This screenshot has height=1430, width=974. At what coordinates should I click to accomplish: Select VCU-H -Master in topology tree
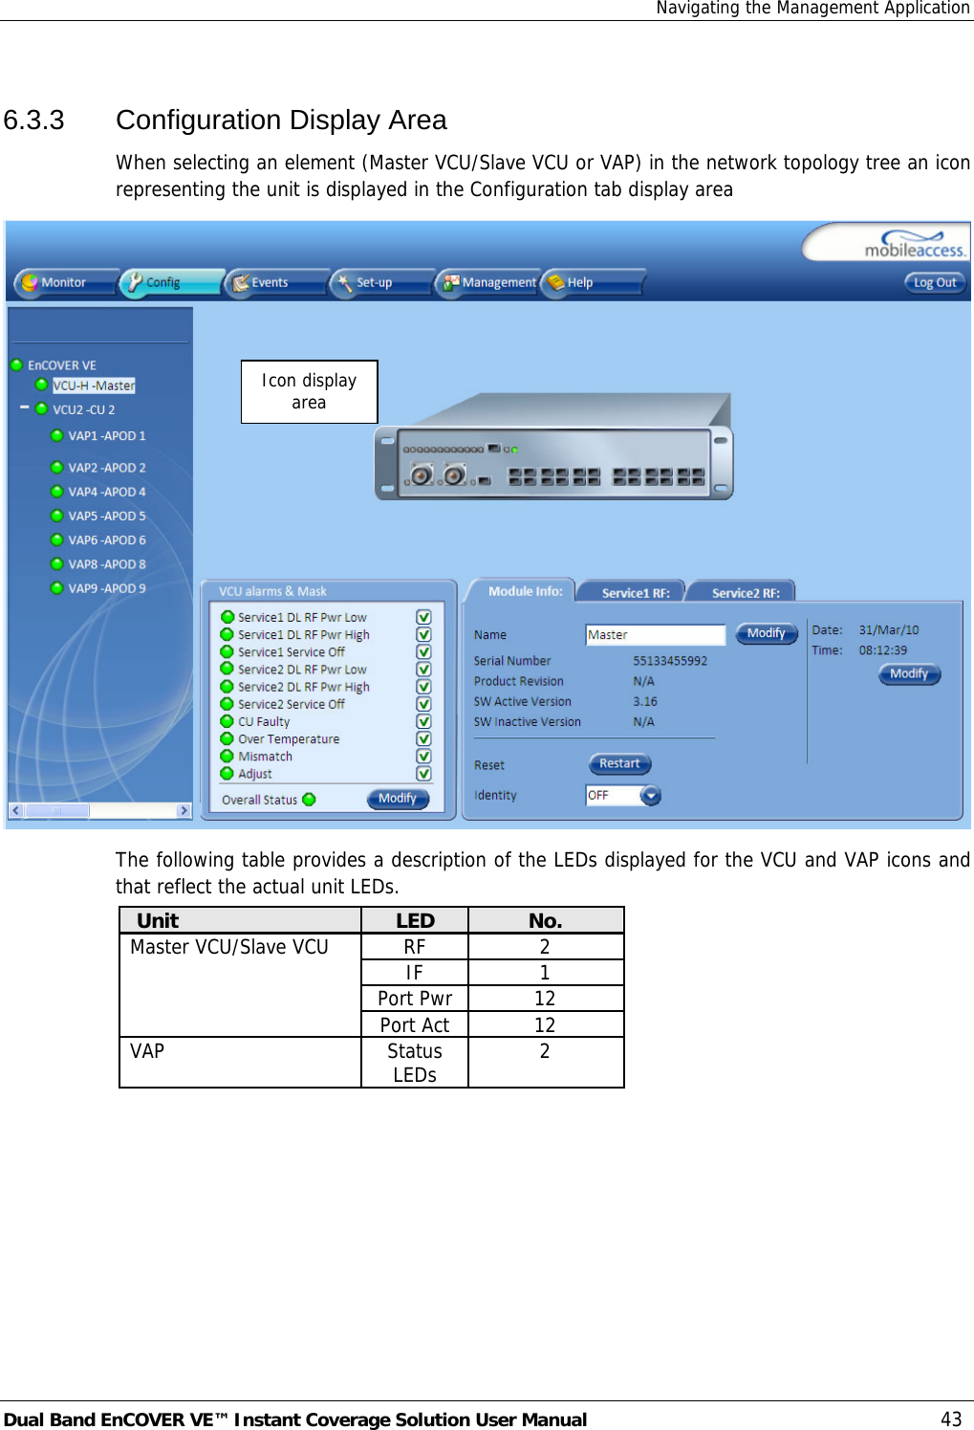tap(94, 385)
